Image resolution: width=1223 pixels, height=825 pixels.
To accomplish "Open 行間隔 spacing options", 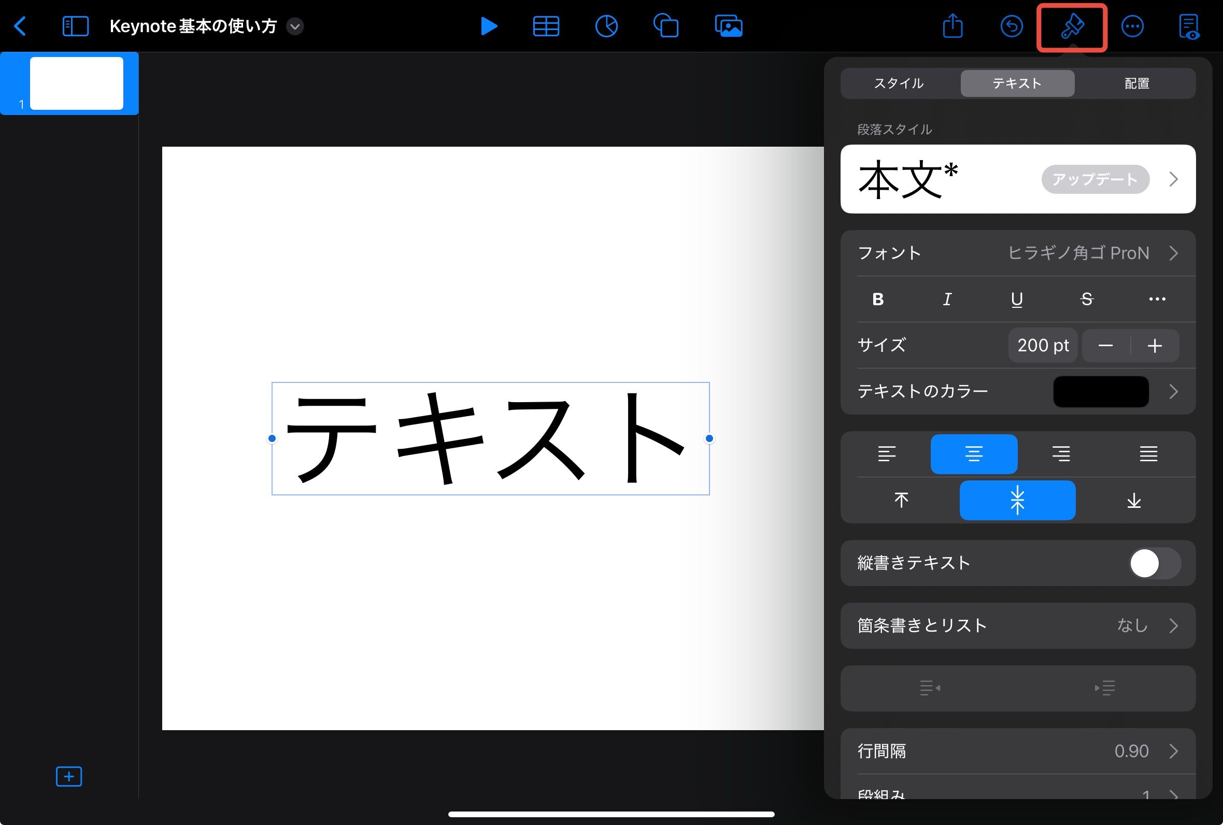I will tap(1018, 751).
